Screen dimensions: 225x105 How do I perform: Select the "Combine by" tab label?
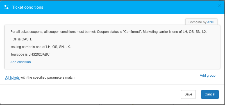(197, 22)
